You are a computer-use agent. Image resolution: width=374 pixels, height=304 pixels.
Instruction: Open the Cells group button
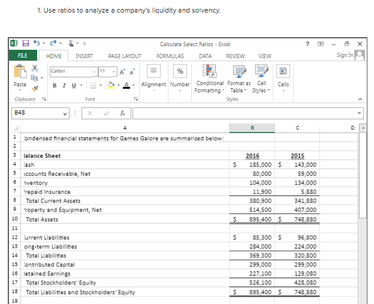click(283, 78)
